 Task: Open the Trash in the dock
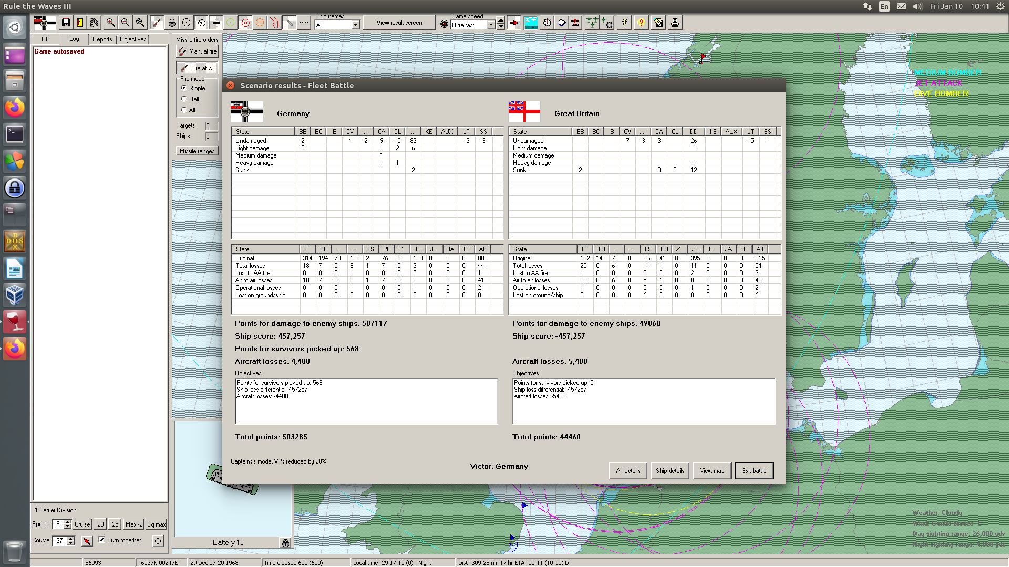[15, 552]
